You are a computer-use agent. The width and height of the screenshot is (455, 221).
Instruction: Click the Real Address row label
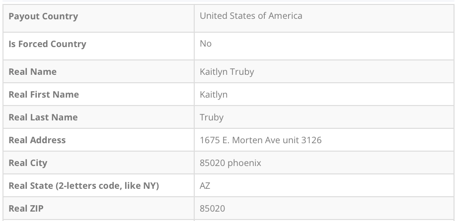tap(37, 140)
